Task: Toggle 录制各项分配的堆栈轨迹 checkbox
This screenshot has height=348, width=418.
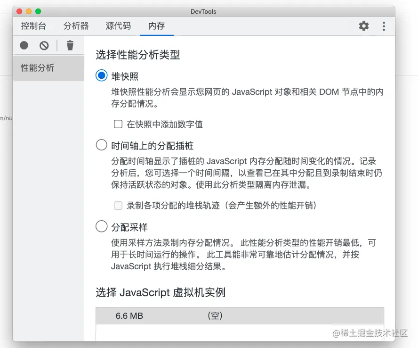Action: pos(118,206)
